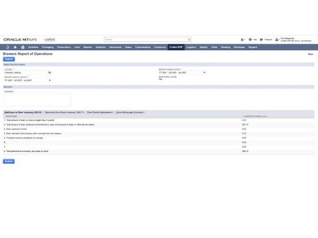
Task: Select row 1 Total amount of beer on hand
Action: [158, 120]
